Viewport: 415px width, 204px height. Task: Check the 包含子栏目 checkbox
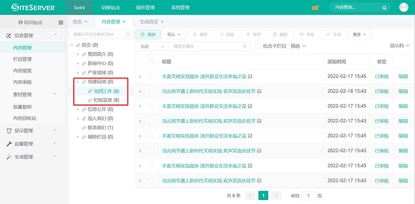(x=257, y=46)
